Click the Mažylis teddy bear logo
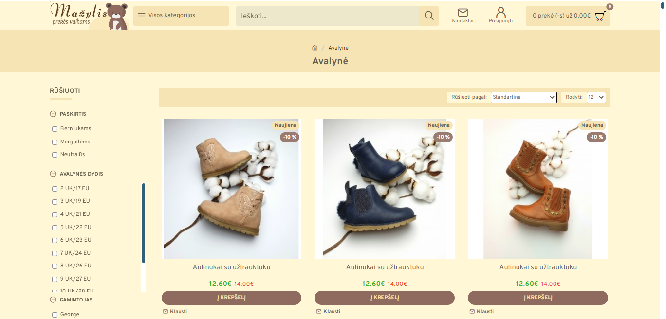The height and width of the screenshot is (319, 666). [89, 16]
